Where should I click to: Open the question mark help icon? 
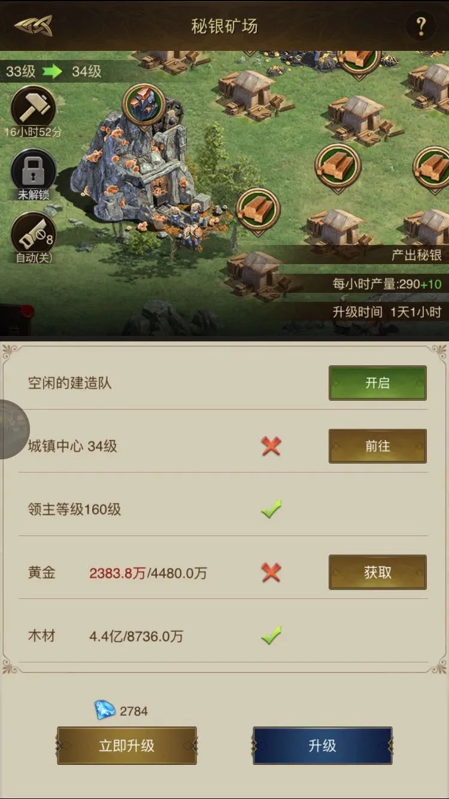coord(421,26)
